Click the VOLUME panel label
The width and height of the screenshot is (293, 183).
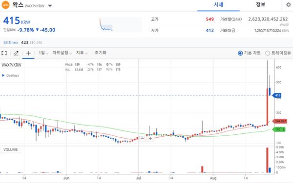coord(10,149)
